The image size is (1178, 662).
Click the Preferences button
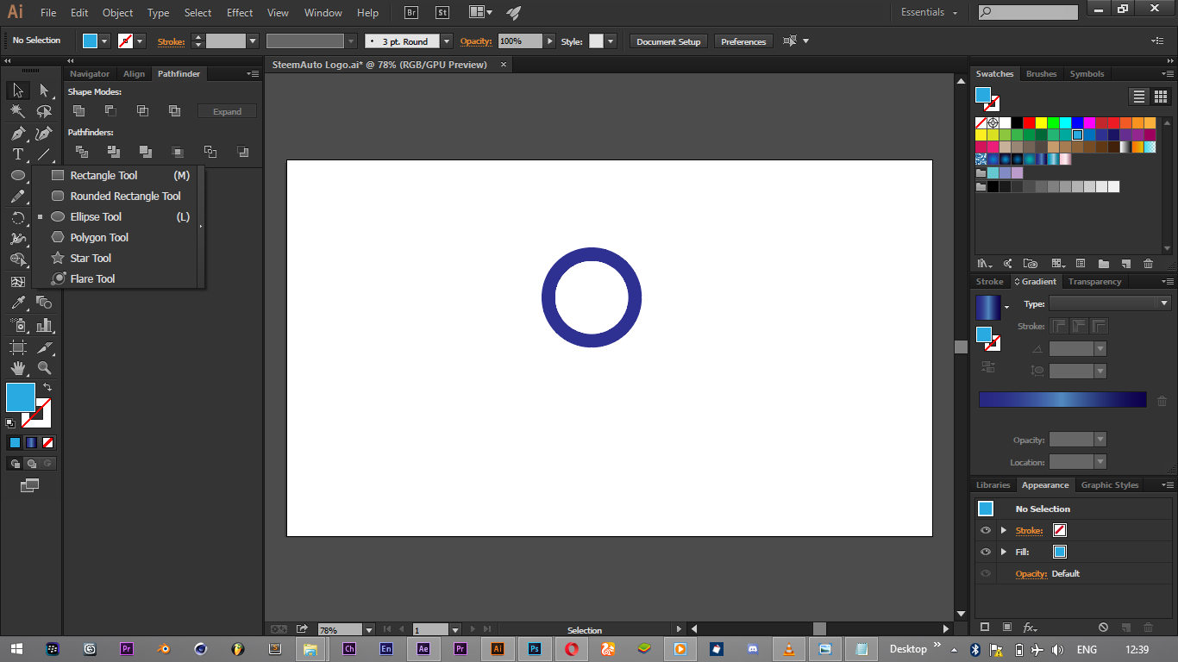(x=743, y=41)
